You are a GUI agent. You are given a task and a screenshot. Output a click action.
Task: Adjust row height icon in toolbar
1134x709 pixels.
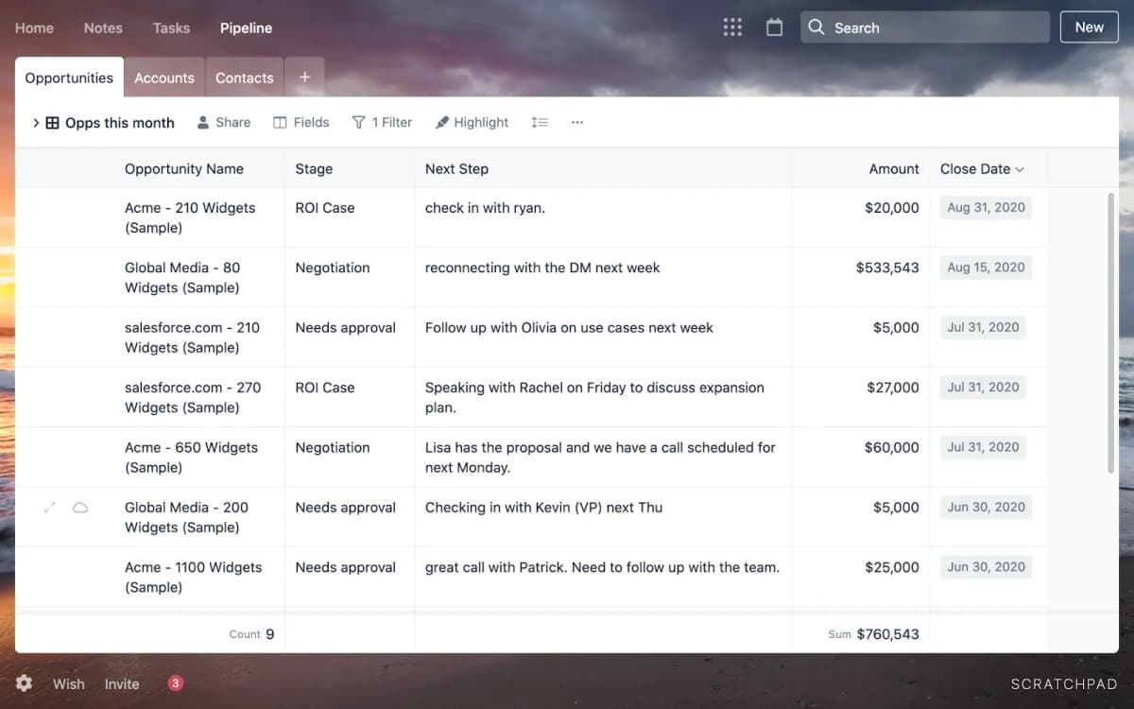(540, 122)
